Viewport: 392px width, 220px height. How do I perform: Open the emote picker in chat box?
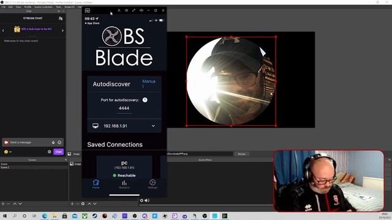59,142
